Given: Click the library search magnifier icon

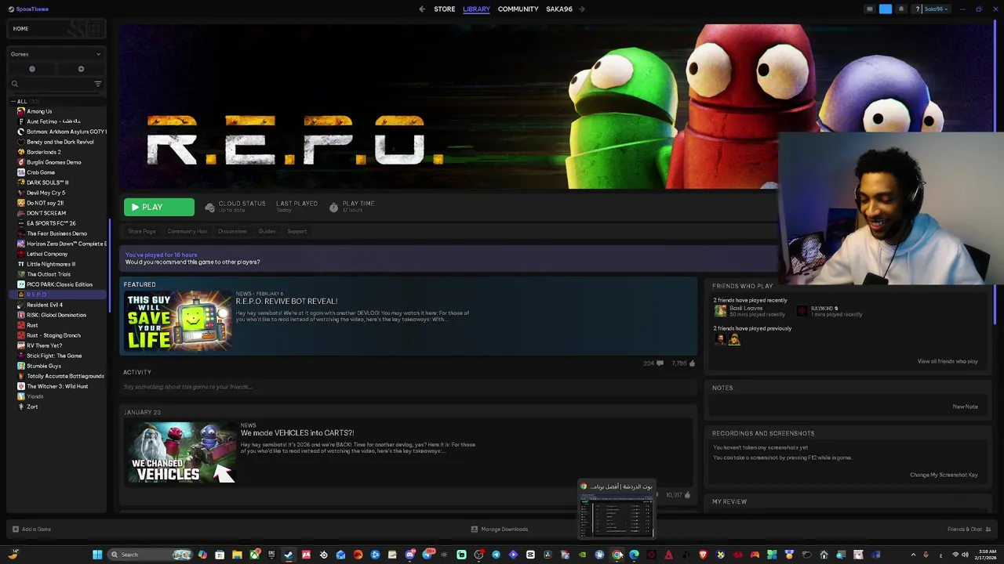Looking at the screenshot, I should click(x=14, y=84).
